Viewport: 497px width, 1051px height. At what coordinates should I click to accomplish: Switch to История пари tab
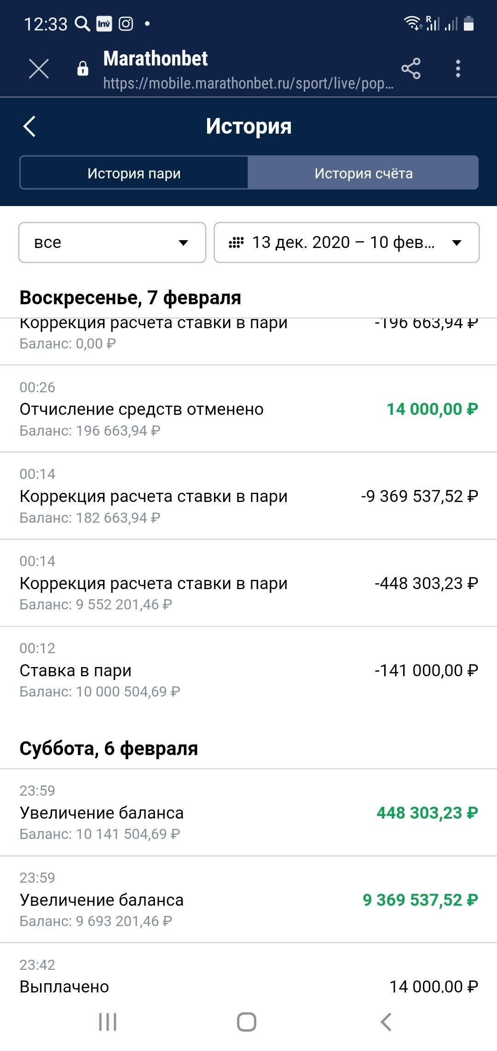(x=134, y=173)
